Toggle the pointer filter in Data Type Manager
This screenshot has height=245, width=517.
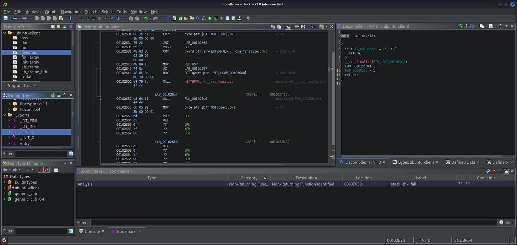point(40,170)
